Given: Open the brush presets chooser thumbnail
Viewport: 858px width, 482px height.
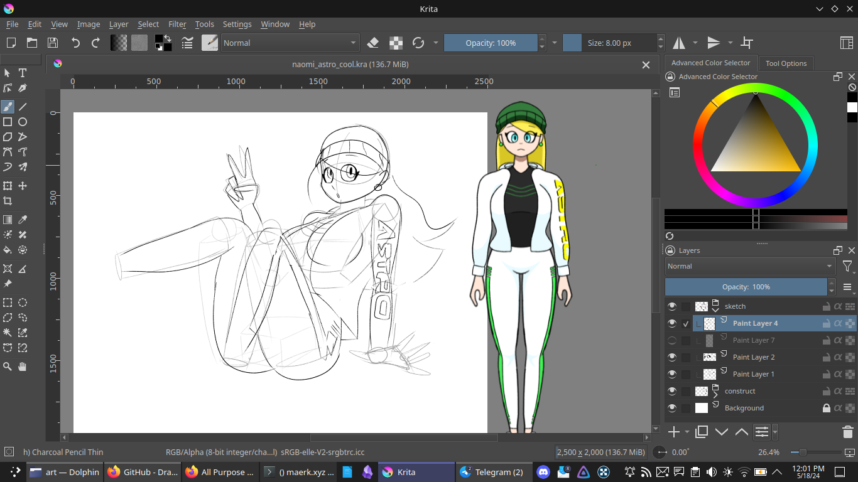Looking at the screenshot, I should [210, 43].
